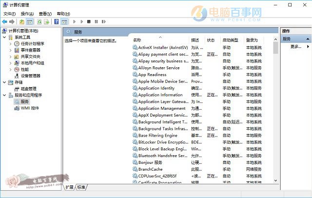Click the scroll down arrow of services list
The width and height of the screenshot is (312, 198).
coord(275,180)
